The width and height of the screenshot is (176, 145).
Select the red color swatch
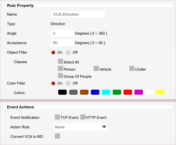coord(128,92)
